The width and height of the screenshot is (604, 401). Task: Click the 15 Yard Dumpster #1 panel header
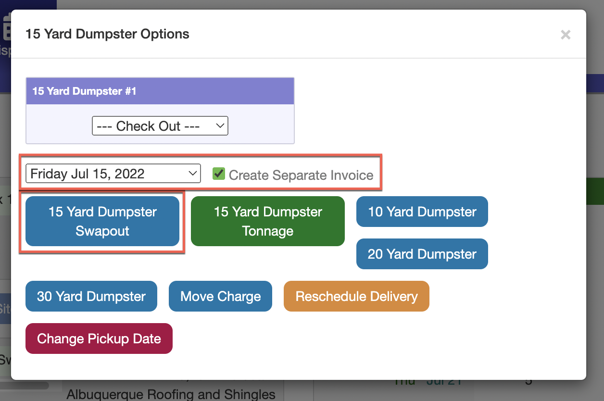[x=160, y=91]
